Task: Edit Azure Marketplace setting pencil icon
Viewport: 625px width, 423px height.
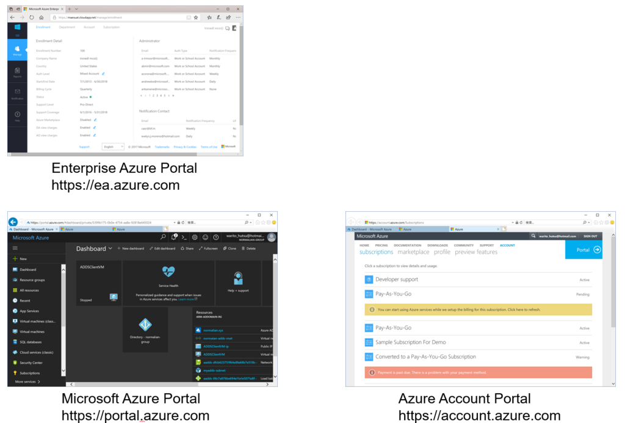Action: pyautogui.click(x=95, y=120)
